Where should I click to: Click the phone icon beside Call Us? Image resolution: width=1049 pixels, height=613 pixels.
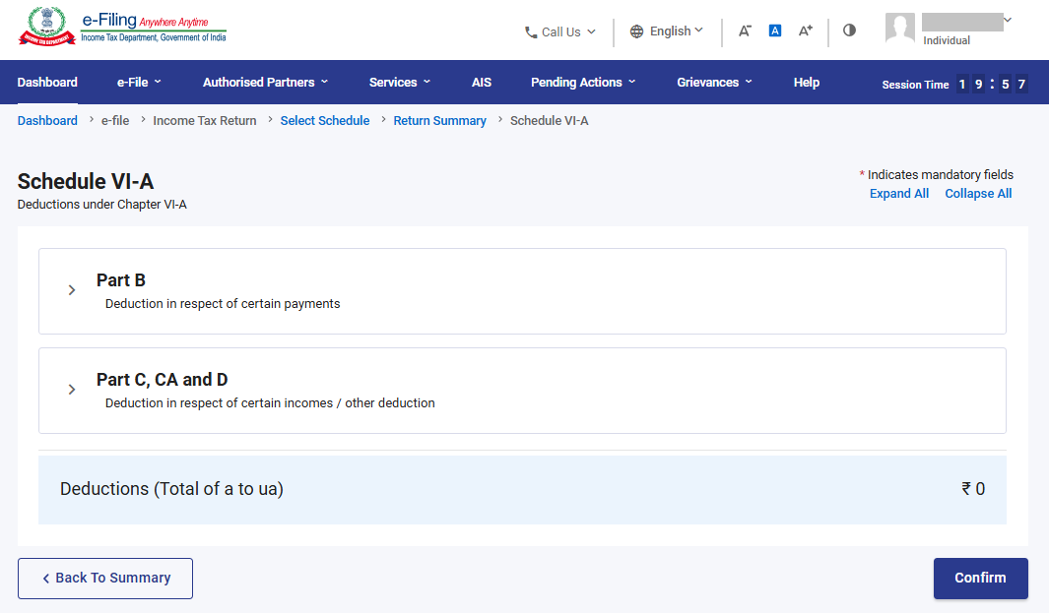[x=531, y=32]
